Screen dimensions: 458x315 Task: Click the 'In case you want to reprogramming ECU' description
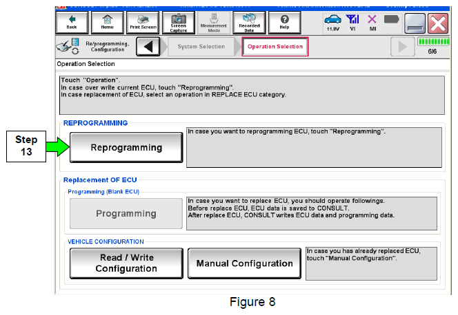tap(286, 131)
